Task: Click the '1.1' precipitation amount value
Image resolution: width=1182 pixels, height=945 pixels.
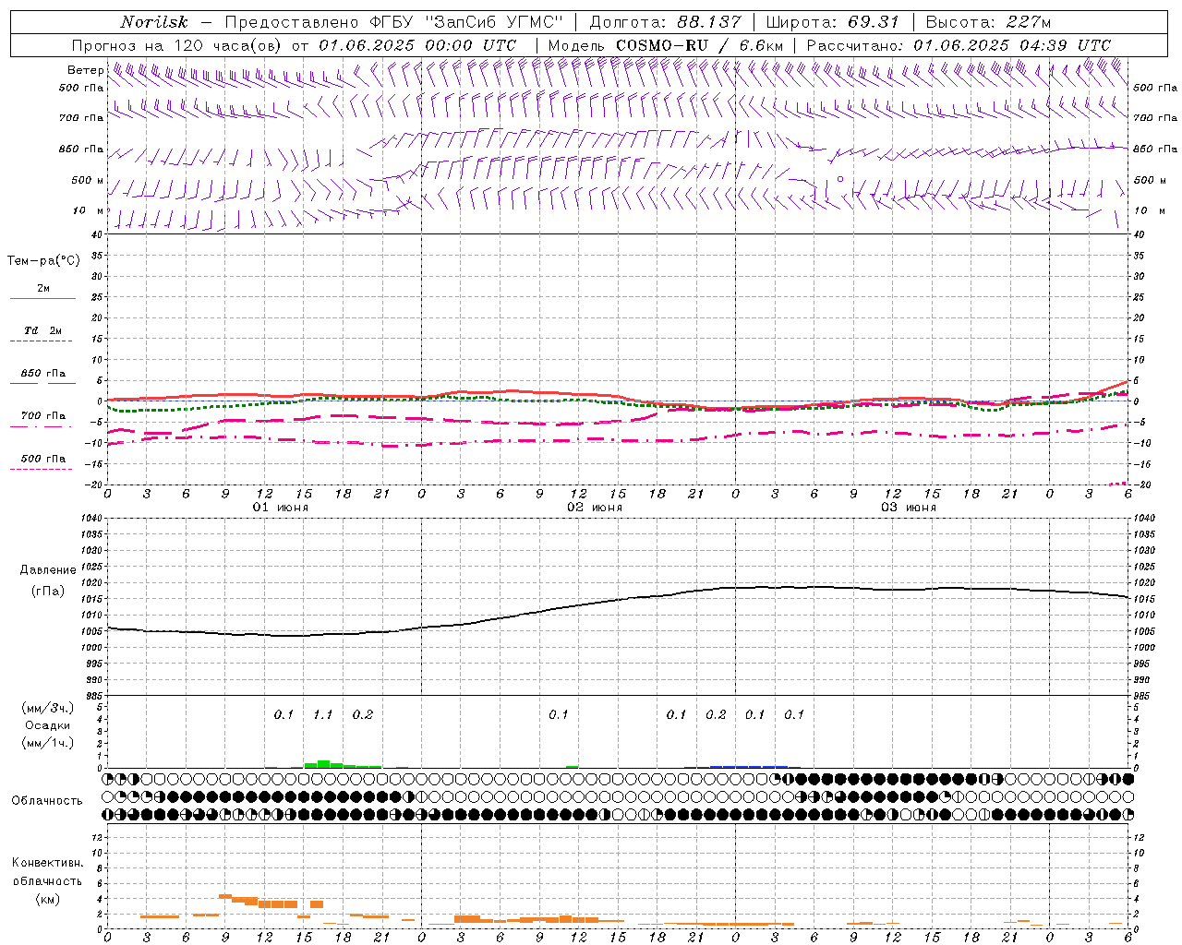Action: (322, 714)
